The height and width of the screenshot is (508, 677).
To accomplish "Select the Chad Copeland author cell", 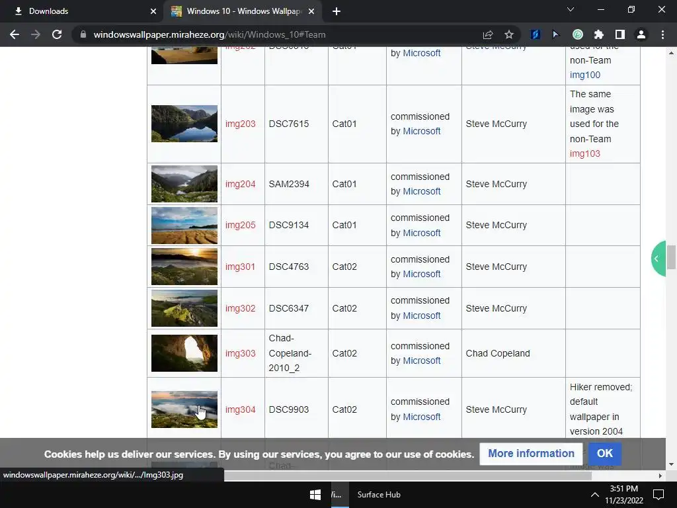I will (x=498, y=353).
